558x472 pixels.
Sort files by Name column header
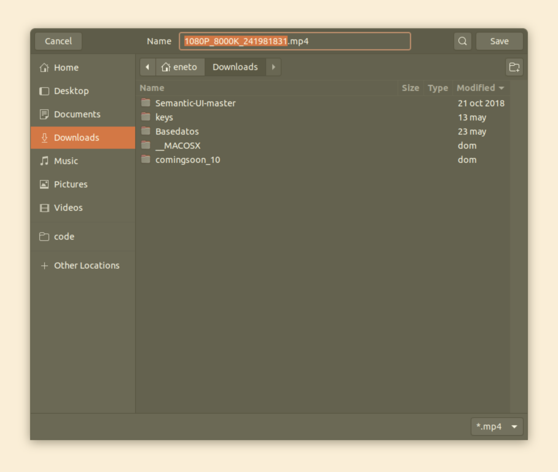(152, 88)
